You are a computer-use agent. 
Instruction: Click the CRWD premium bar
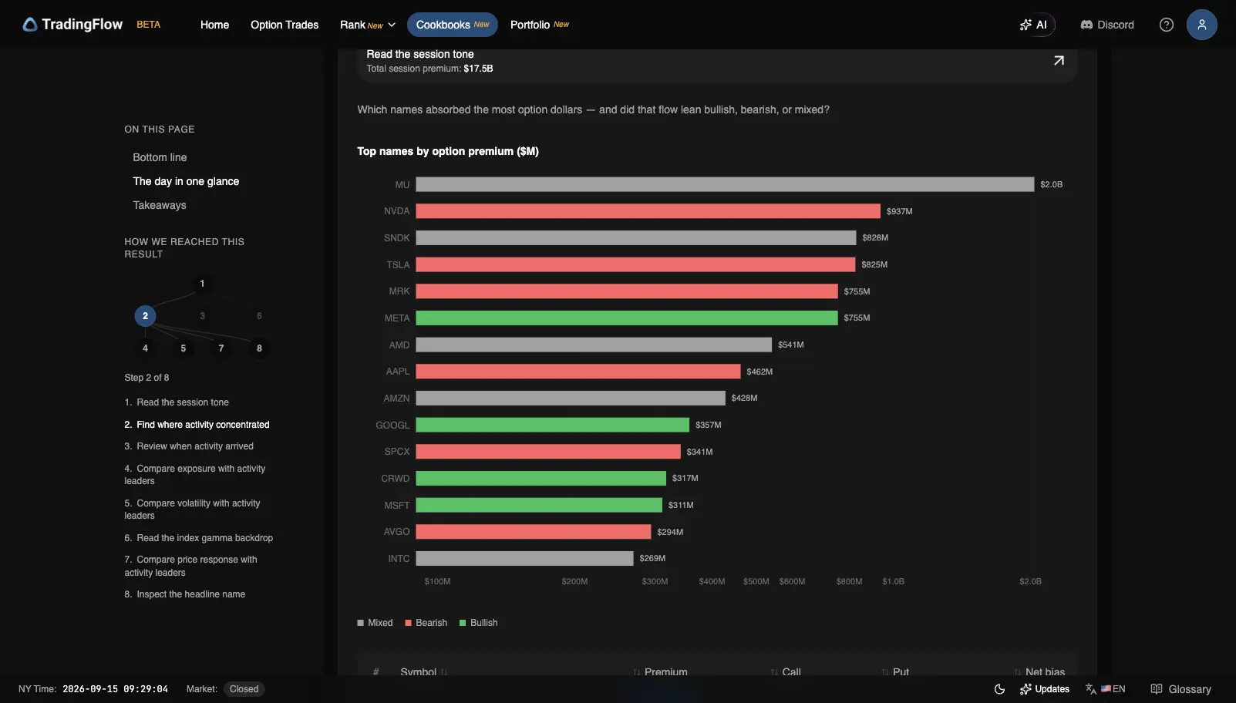click(541, 478)
